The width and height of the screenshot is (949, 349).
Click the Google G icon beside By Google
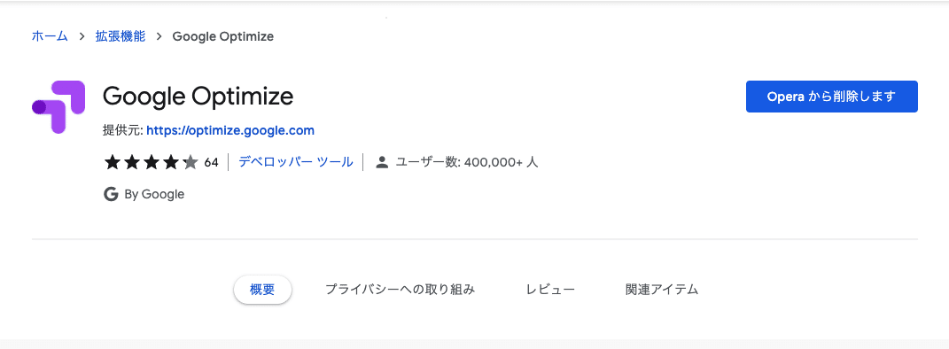[111, 194]
